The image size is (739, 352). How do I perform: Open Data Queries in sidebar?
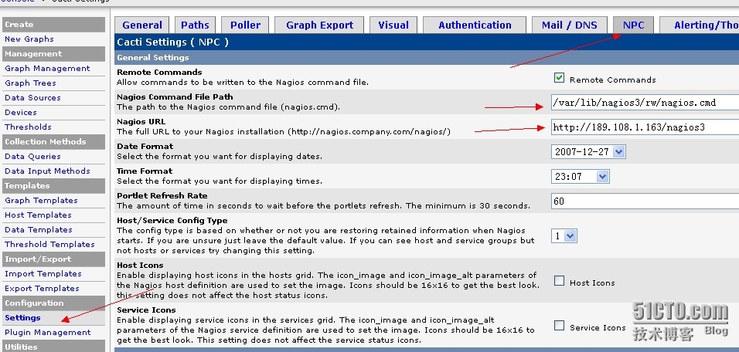(32, 156)
